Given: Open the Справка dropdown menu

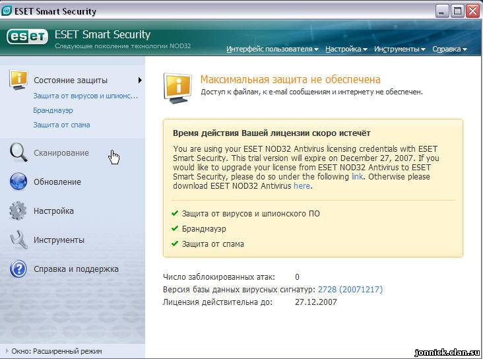Looking at the screenshot, I should (x=449, y=49).
